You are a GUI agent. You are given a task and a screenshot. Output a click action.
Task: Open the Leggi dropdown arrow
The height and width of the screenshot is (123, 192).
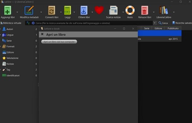pos(74,12)
